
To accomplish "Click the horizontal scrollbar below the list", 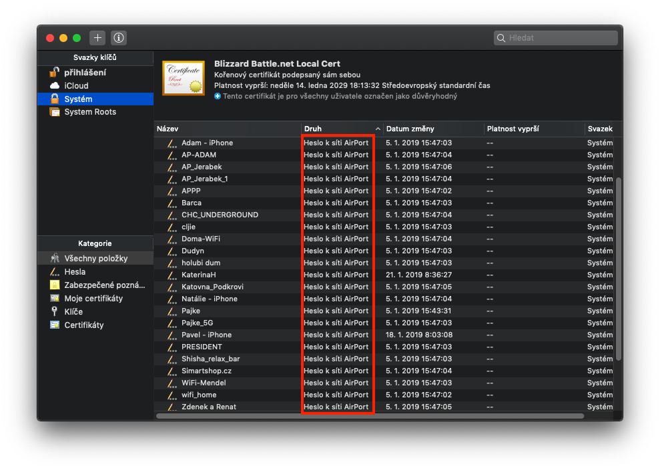I will 370,416.
